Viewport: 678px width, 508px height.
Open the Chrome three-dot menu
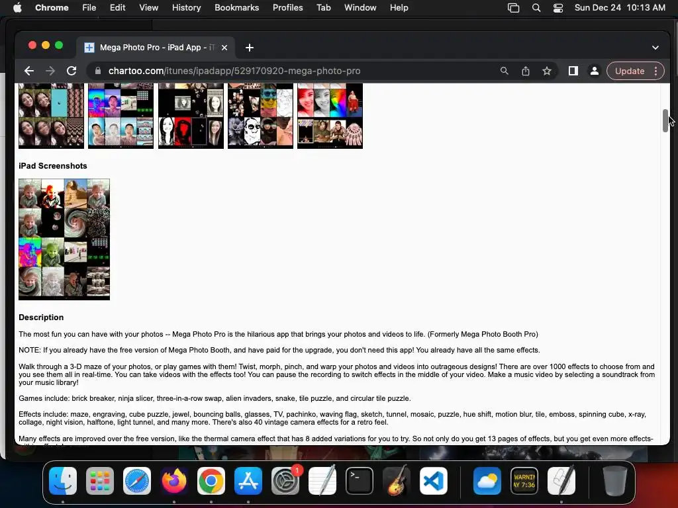tap(656, 71)
